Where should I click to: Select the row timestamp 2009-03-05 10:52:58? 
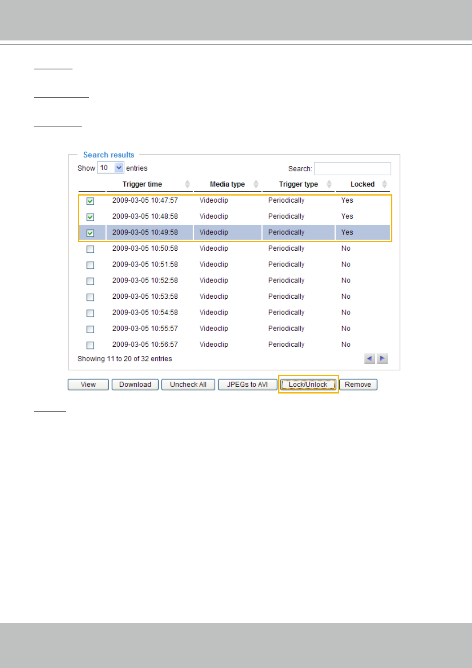tap(145, 280)
